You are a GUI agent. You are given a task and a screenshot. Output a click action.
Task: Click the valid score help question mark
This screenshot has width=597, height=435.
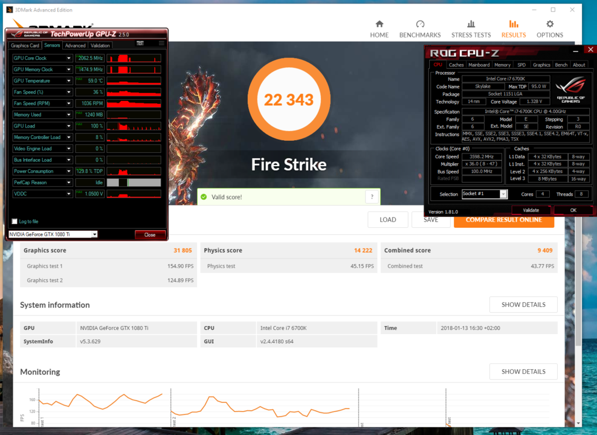tap(372, 197)
